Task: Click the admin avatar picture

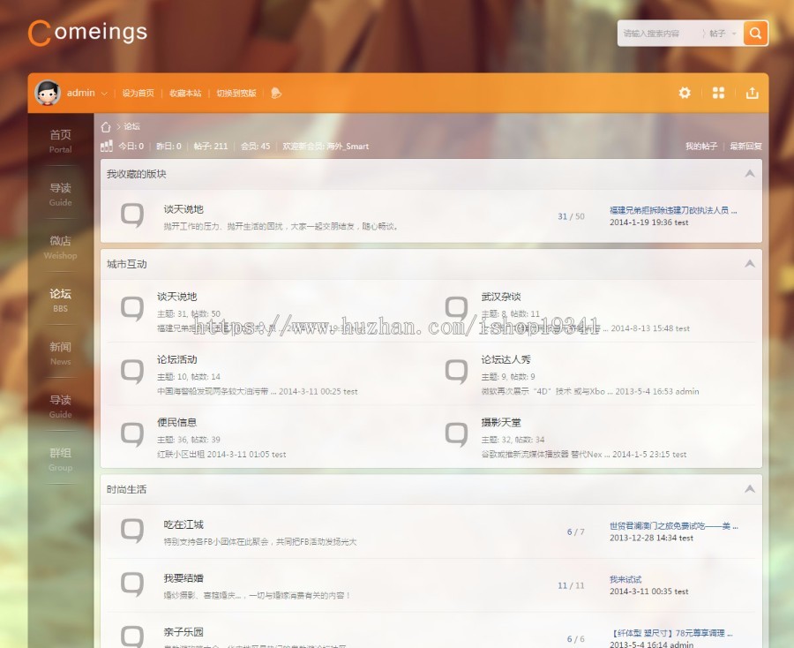Action: coord(47,93)
